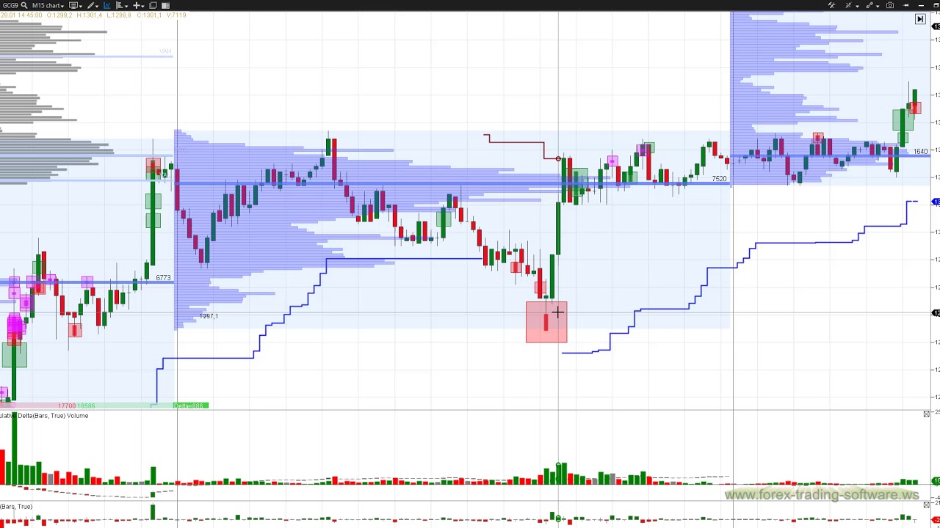Click the bottom panel (Bars, True) label
940x528 pixels.
pos(16,507)
